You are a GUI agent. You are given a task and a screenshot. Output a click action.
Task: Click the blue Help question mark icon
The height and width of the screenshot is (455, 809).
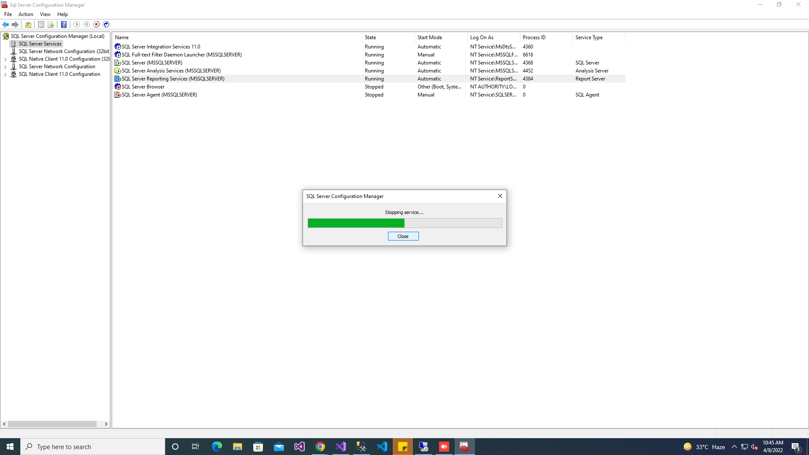point(64,24)
